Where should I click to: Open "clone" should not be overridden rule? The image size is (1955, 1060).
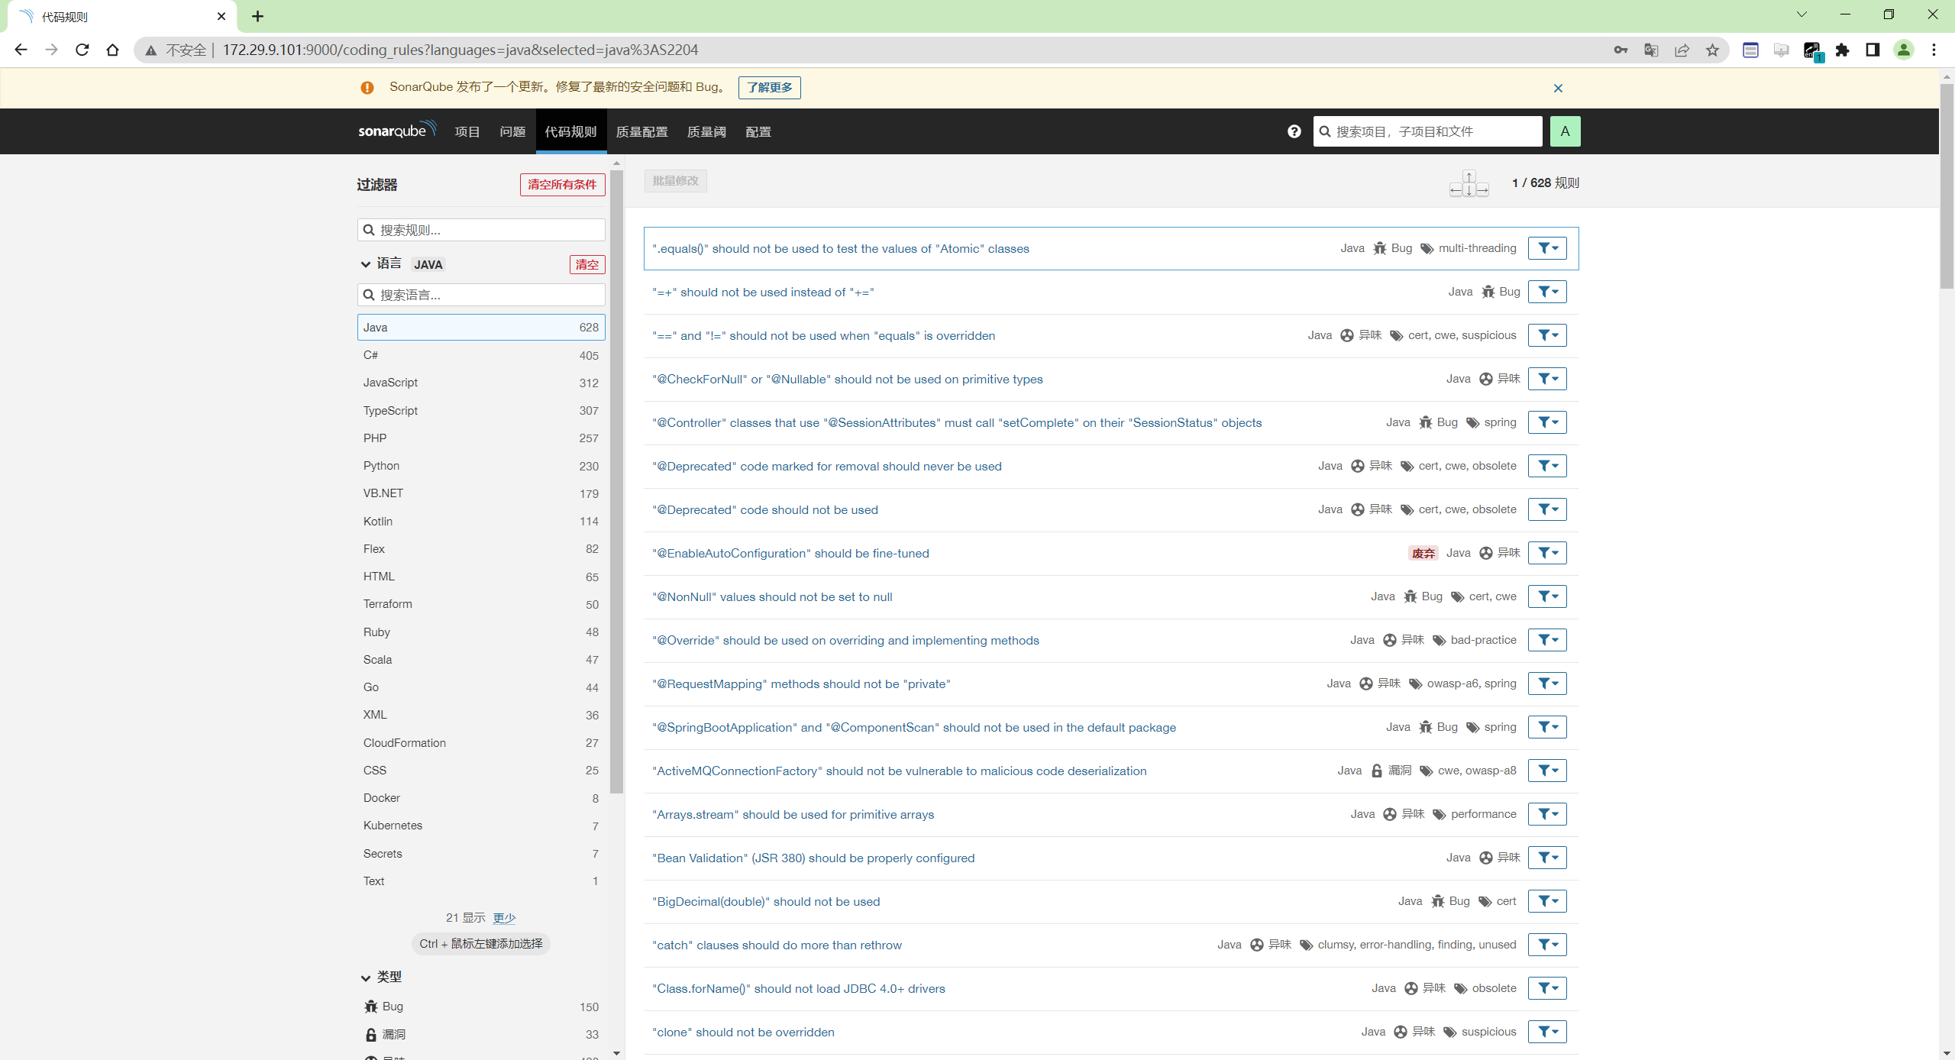[743, 1032]
